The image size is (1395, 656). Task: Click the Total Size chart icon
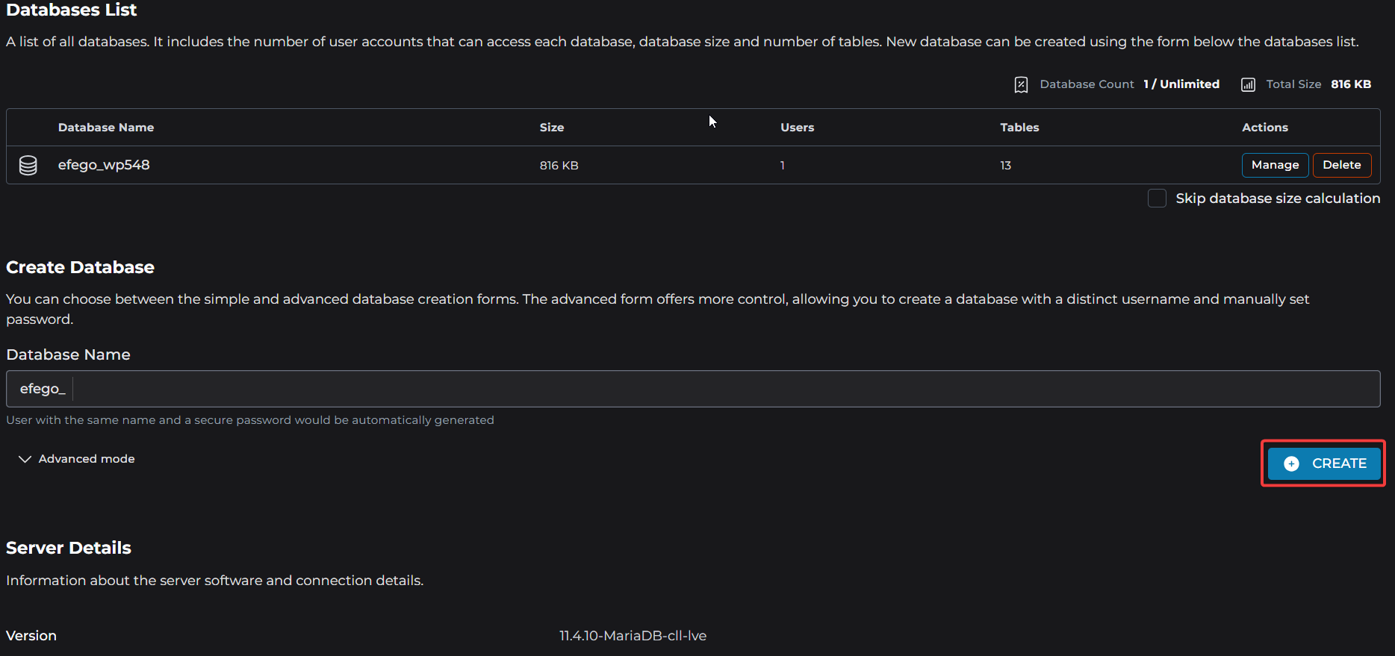pyautogui.click(x=1248, y=84)
